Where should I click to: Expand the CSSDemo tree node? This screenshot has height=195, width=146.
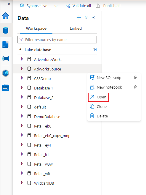tap(22, 78)
